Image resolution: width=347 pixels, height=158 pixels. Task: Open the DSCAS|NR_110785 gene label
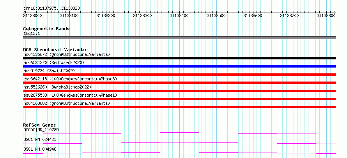point(41,130)
